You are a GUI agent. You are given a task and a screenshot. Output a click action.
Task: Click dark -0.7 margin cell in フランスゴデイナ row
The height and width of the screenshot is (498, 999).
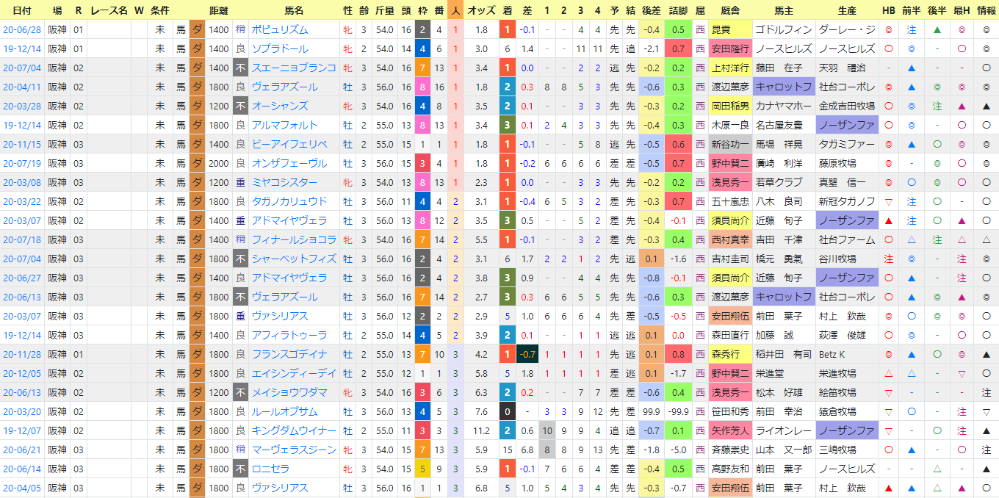tap(527, 354)
